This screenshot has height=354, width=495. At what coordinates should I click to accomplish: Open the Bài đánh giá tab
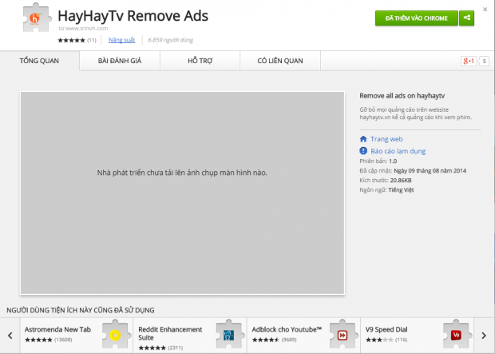pyautogui.click(x=120, y=61)
